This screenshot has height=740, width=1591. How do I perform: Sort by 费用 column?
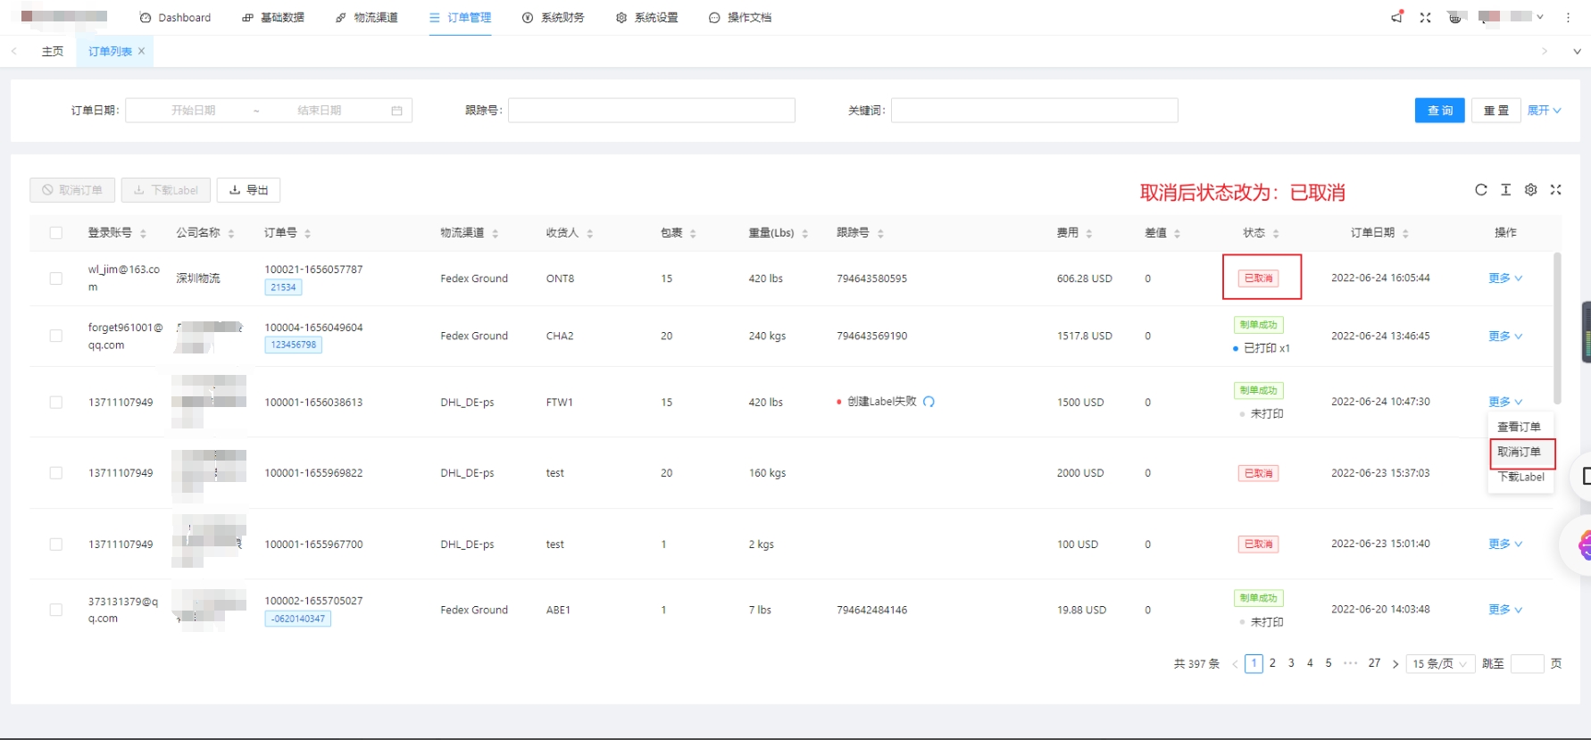click(1089, 233)
